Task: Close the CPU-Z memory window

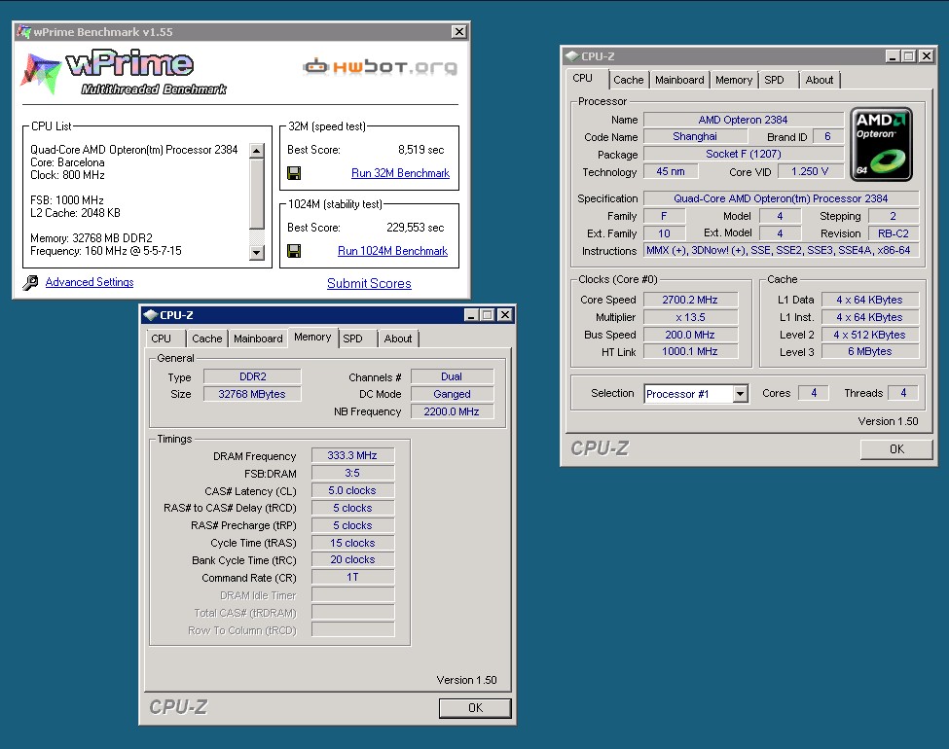Action: 505,314
